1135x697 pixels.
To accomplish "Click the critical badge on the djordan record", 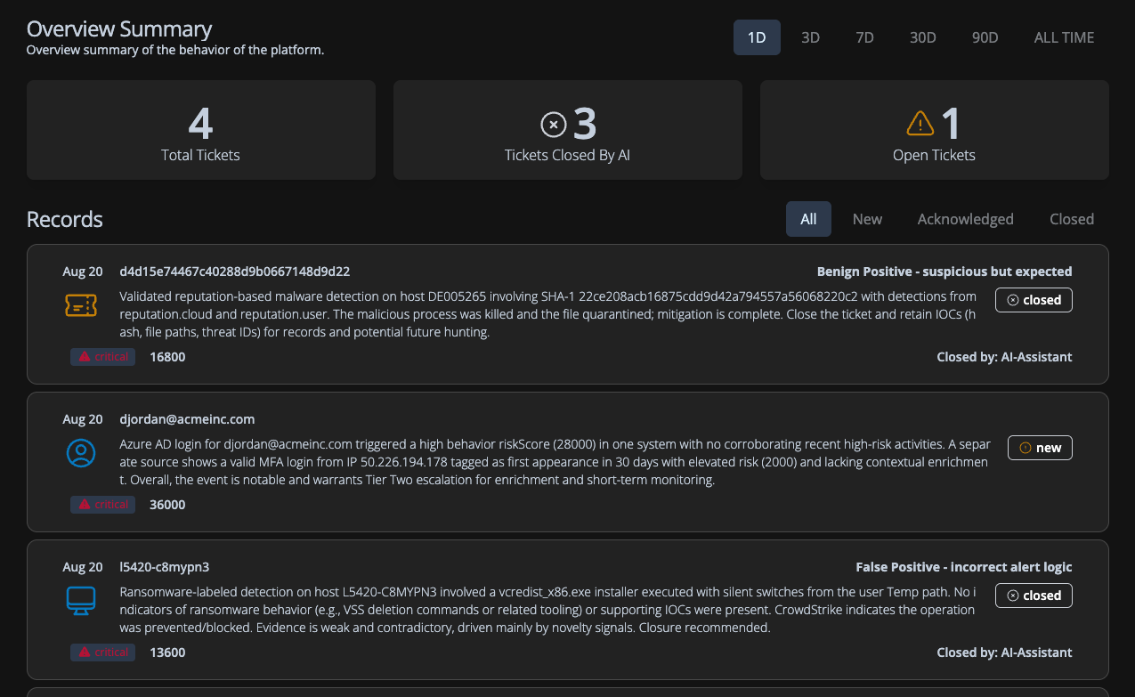I will [102, 504].
